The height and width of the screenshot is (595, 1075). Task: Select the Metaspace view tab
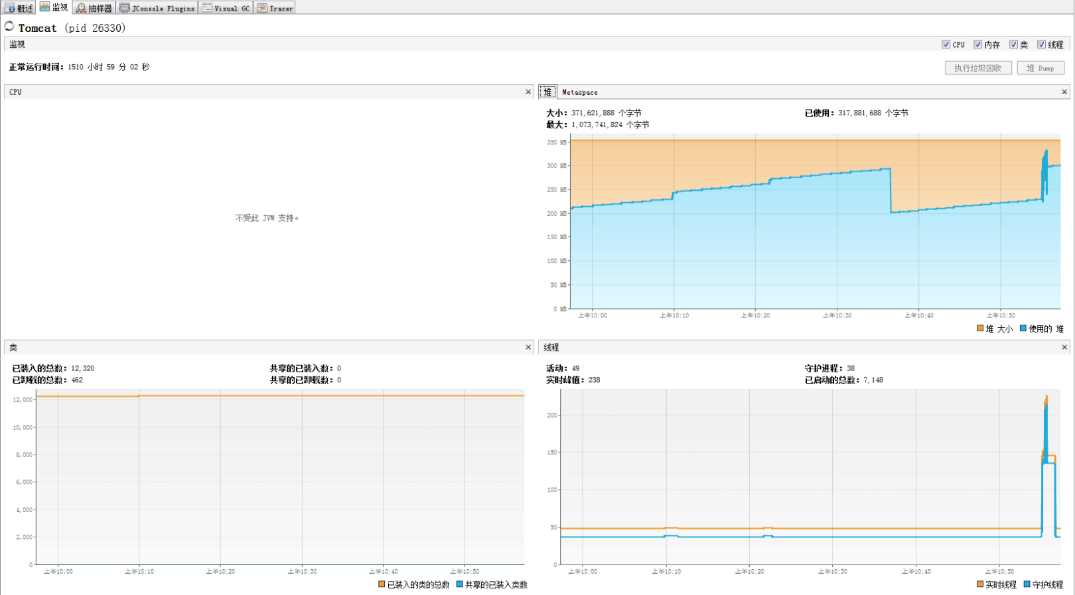tap(580, 92)
